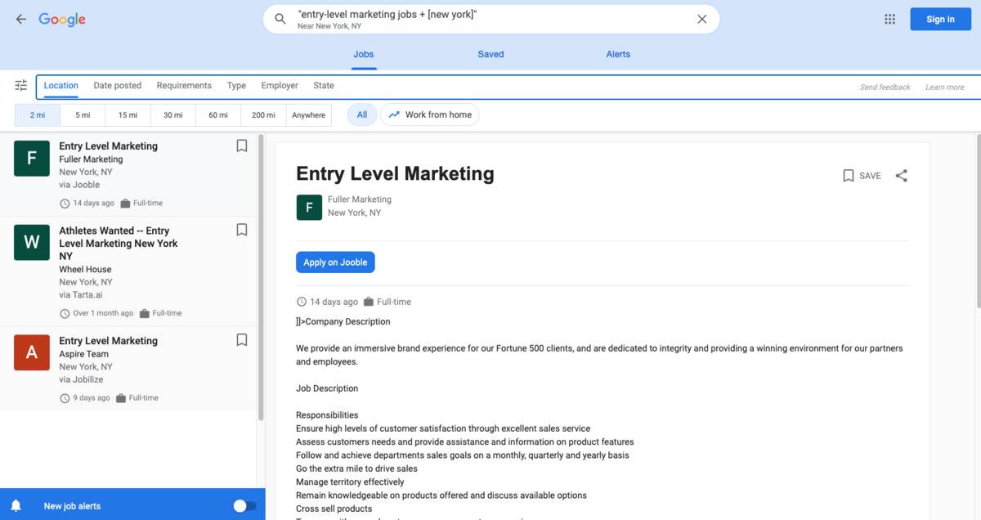Click Apply on Jooble button
Screen dimensions: 981x520
[335, 262]
